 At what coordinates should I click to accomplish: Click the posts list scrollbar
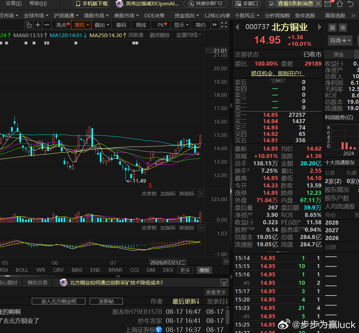(x=227, y=317)
